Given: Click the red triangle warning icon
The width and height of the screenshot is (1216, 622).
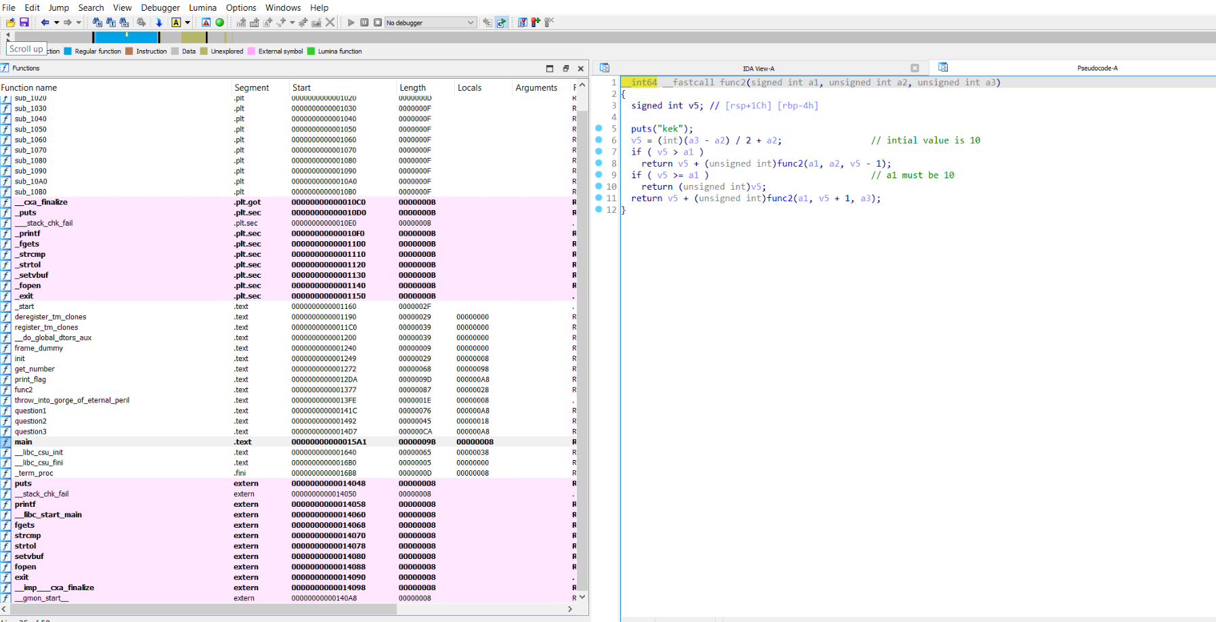Looking at the screenshot, I should tap(206, 22).
